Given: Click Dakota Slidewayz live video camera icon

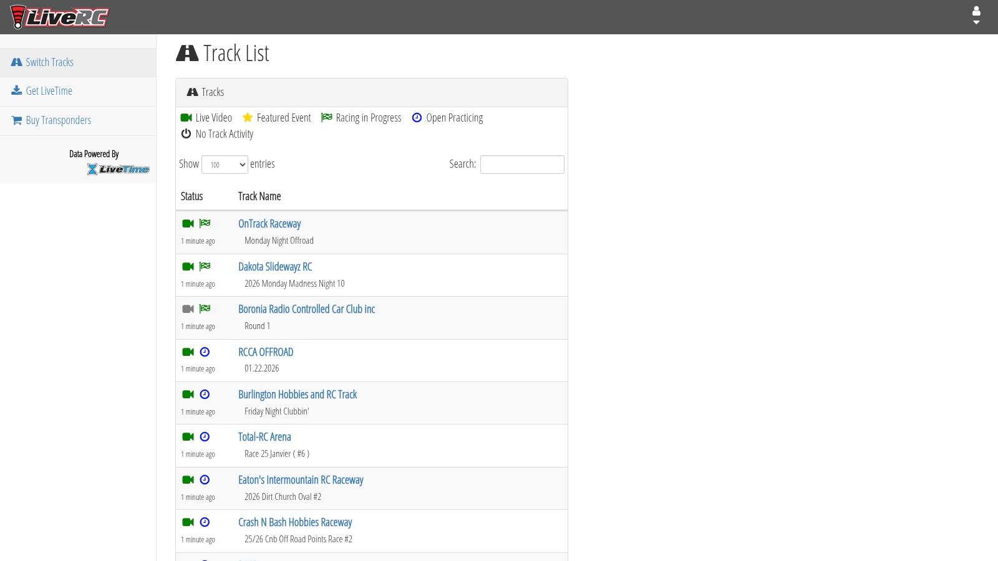Looking at the screenshot, I should click(188, 267).
